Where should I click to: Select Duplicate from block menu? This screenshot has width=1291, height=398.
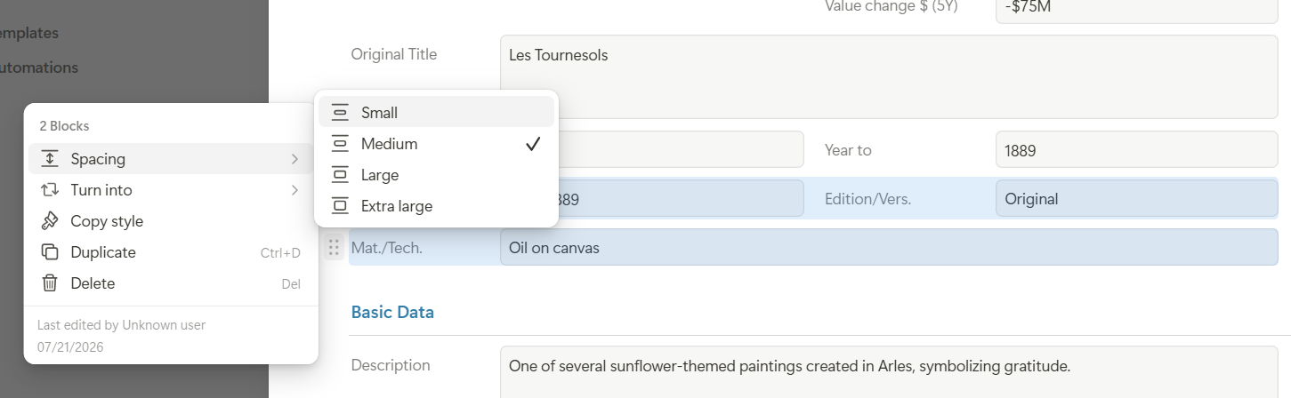[171, 252]
